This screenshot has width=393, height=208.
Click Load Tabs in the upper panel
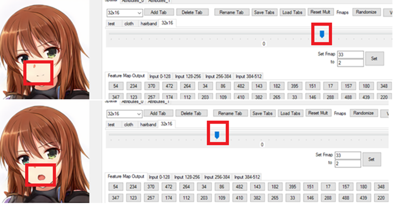292,12
